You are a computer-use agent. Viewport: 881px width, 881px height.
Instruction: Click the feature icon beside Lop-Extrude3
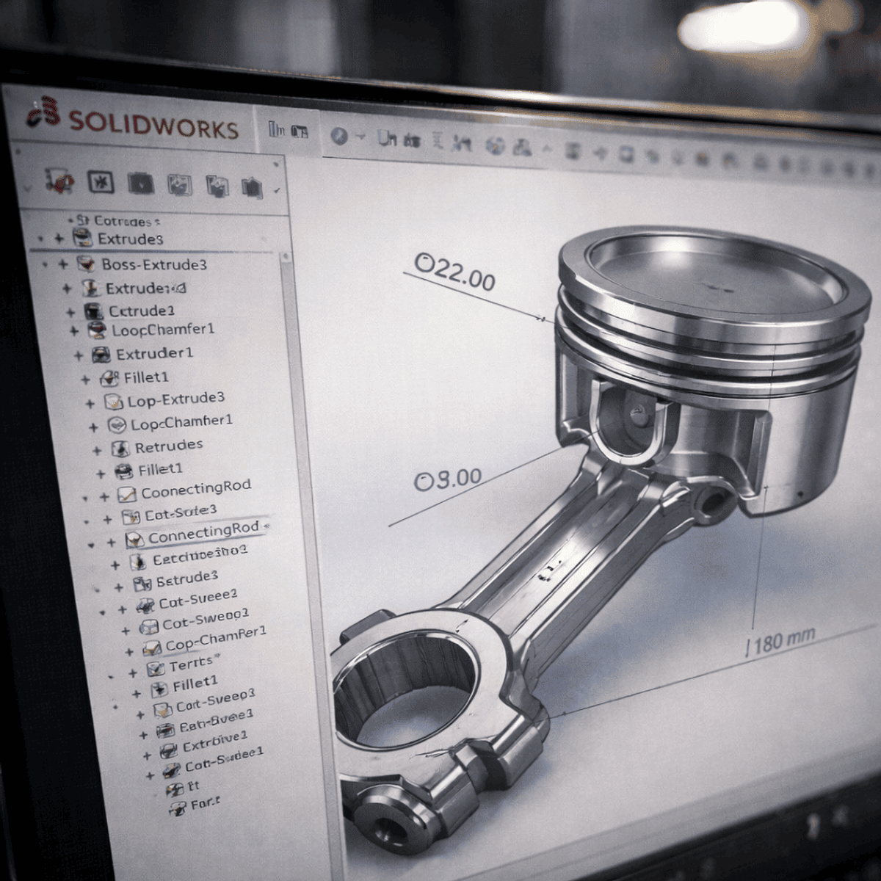(x=112, y=402)
